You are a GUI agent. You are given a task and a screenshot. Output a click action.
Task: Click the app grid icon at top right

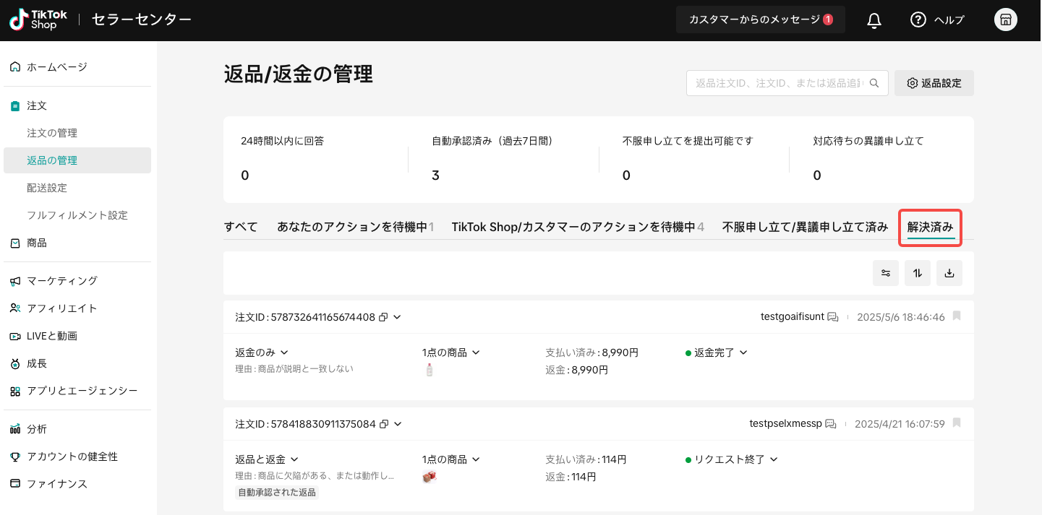tap(1005, 20)
